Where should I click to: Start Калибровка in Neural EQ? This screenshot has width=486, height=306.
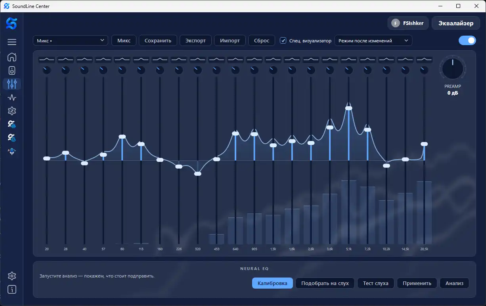point(272,283)
